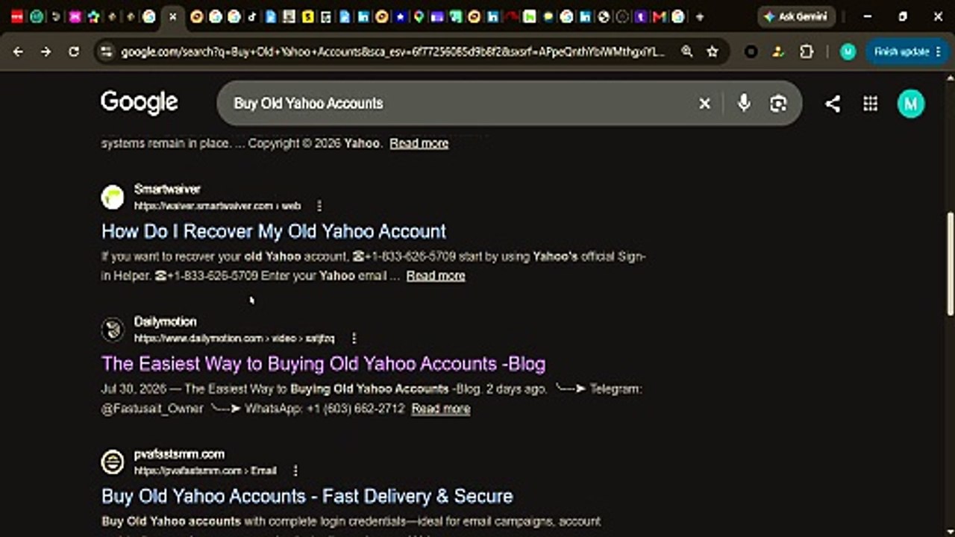Open How Do I Recover My Old Yahoo Account
The image size is (955, 537).
[x=274, y=231]
